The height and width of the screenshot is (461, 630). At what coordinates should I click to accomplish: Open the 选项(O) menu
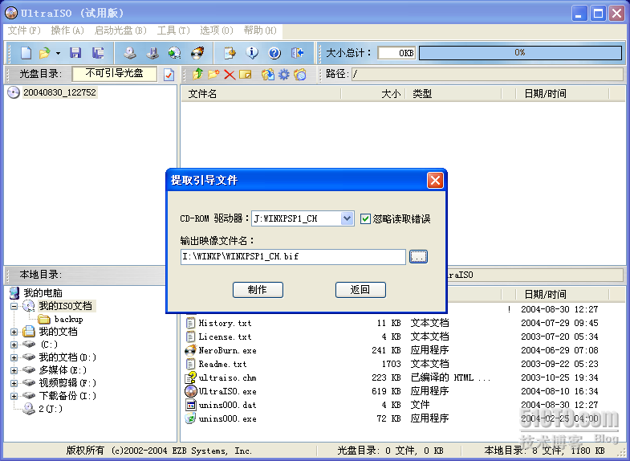[217, 31]
